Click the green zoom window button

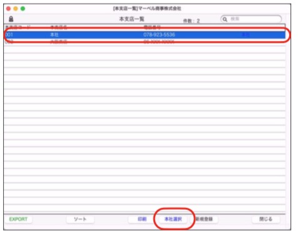tap(23, 9)
